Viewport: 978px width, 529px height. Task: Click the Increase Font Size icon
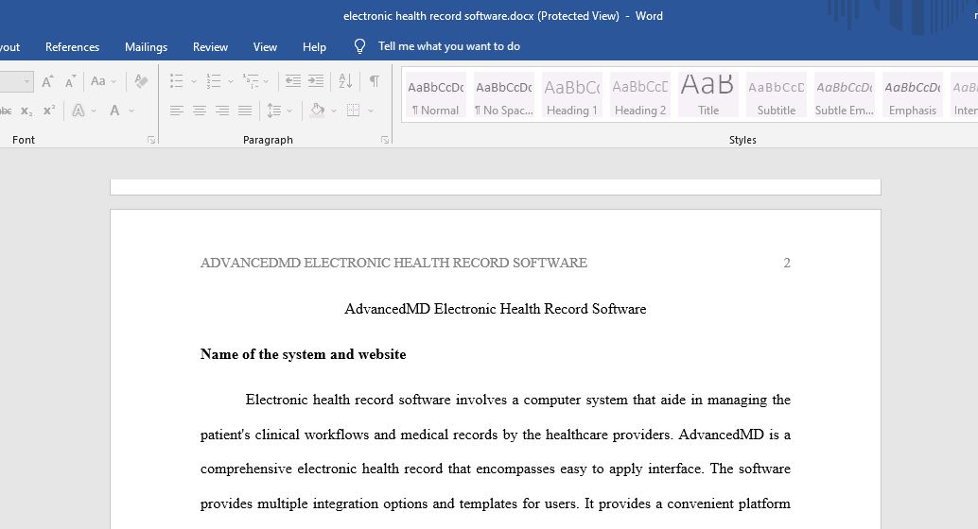coord(47,81)
